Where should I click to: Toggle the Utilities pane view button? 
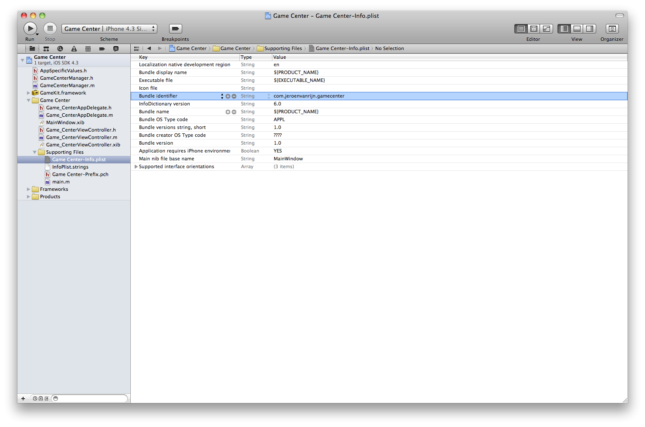coord(590,29)
